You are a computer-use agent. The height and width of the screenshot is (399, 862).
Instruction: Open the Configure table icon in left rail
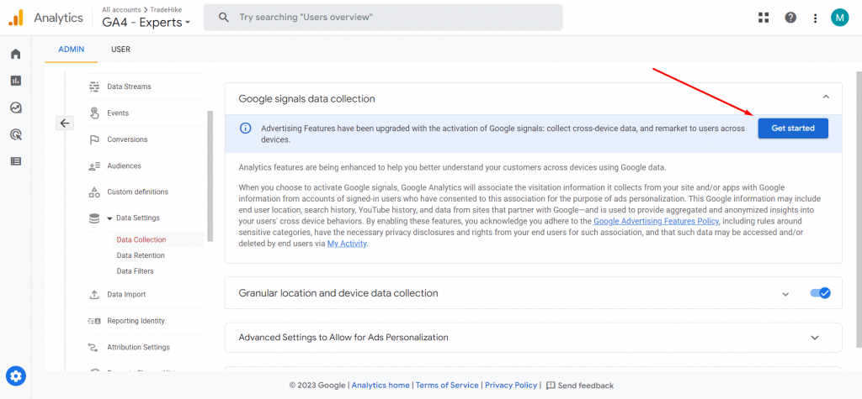pos(15,161)
